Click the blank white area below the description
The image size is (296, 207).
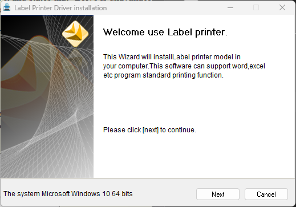(x=194, y=101)
